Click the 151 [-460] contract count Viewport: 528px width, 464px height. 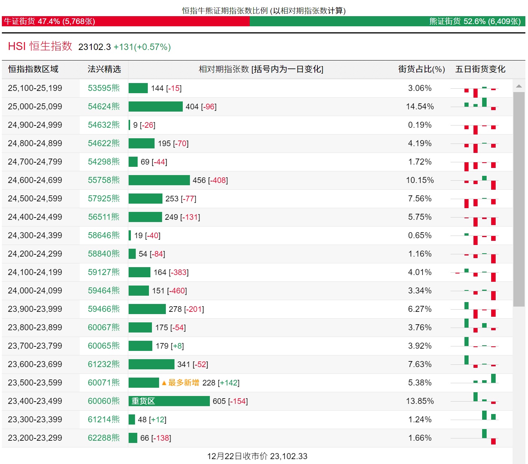click(170, 291)
